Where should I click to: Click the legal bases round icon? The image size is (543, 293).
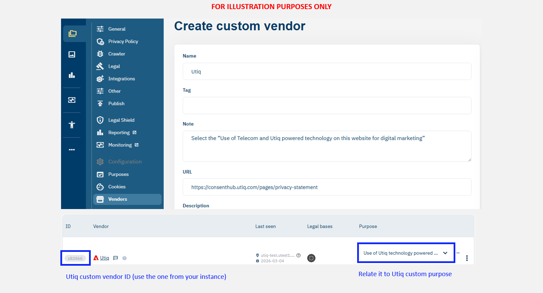point(311,258)
